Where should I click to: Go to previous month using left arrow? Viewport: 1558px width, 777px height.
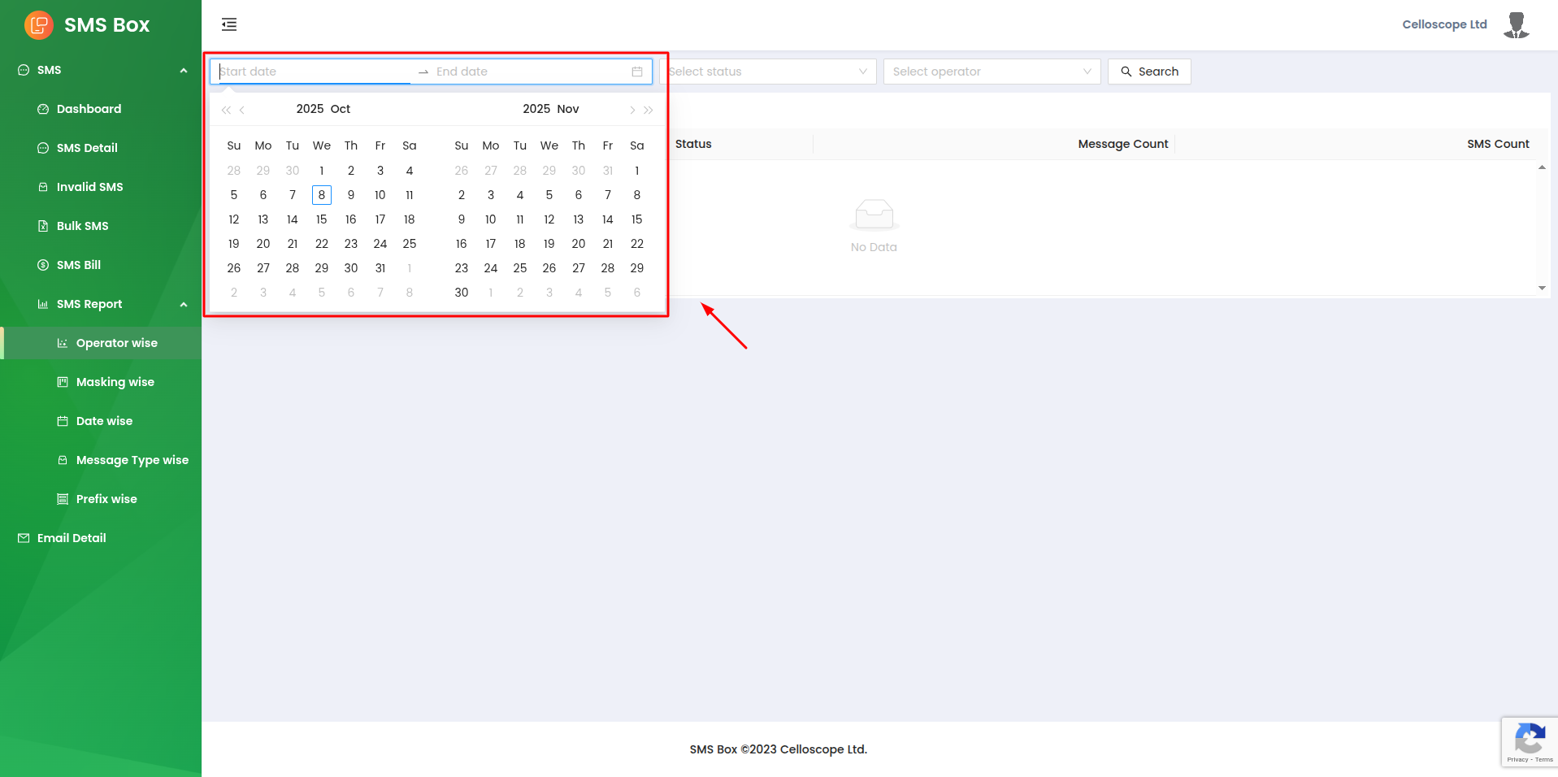click(x=242, y=110)
